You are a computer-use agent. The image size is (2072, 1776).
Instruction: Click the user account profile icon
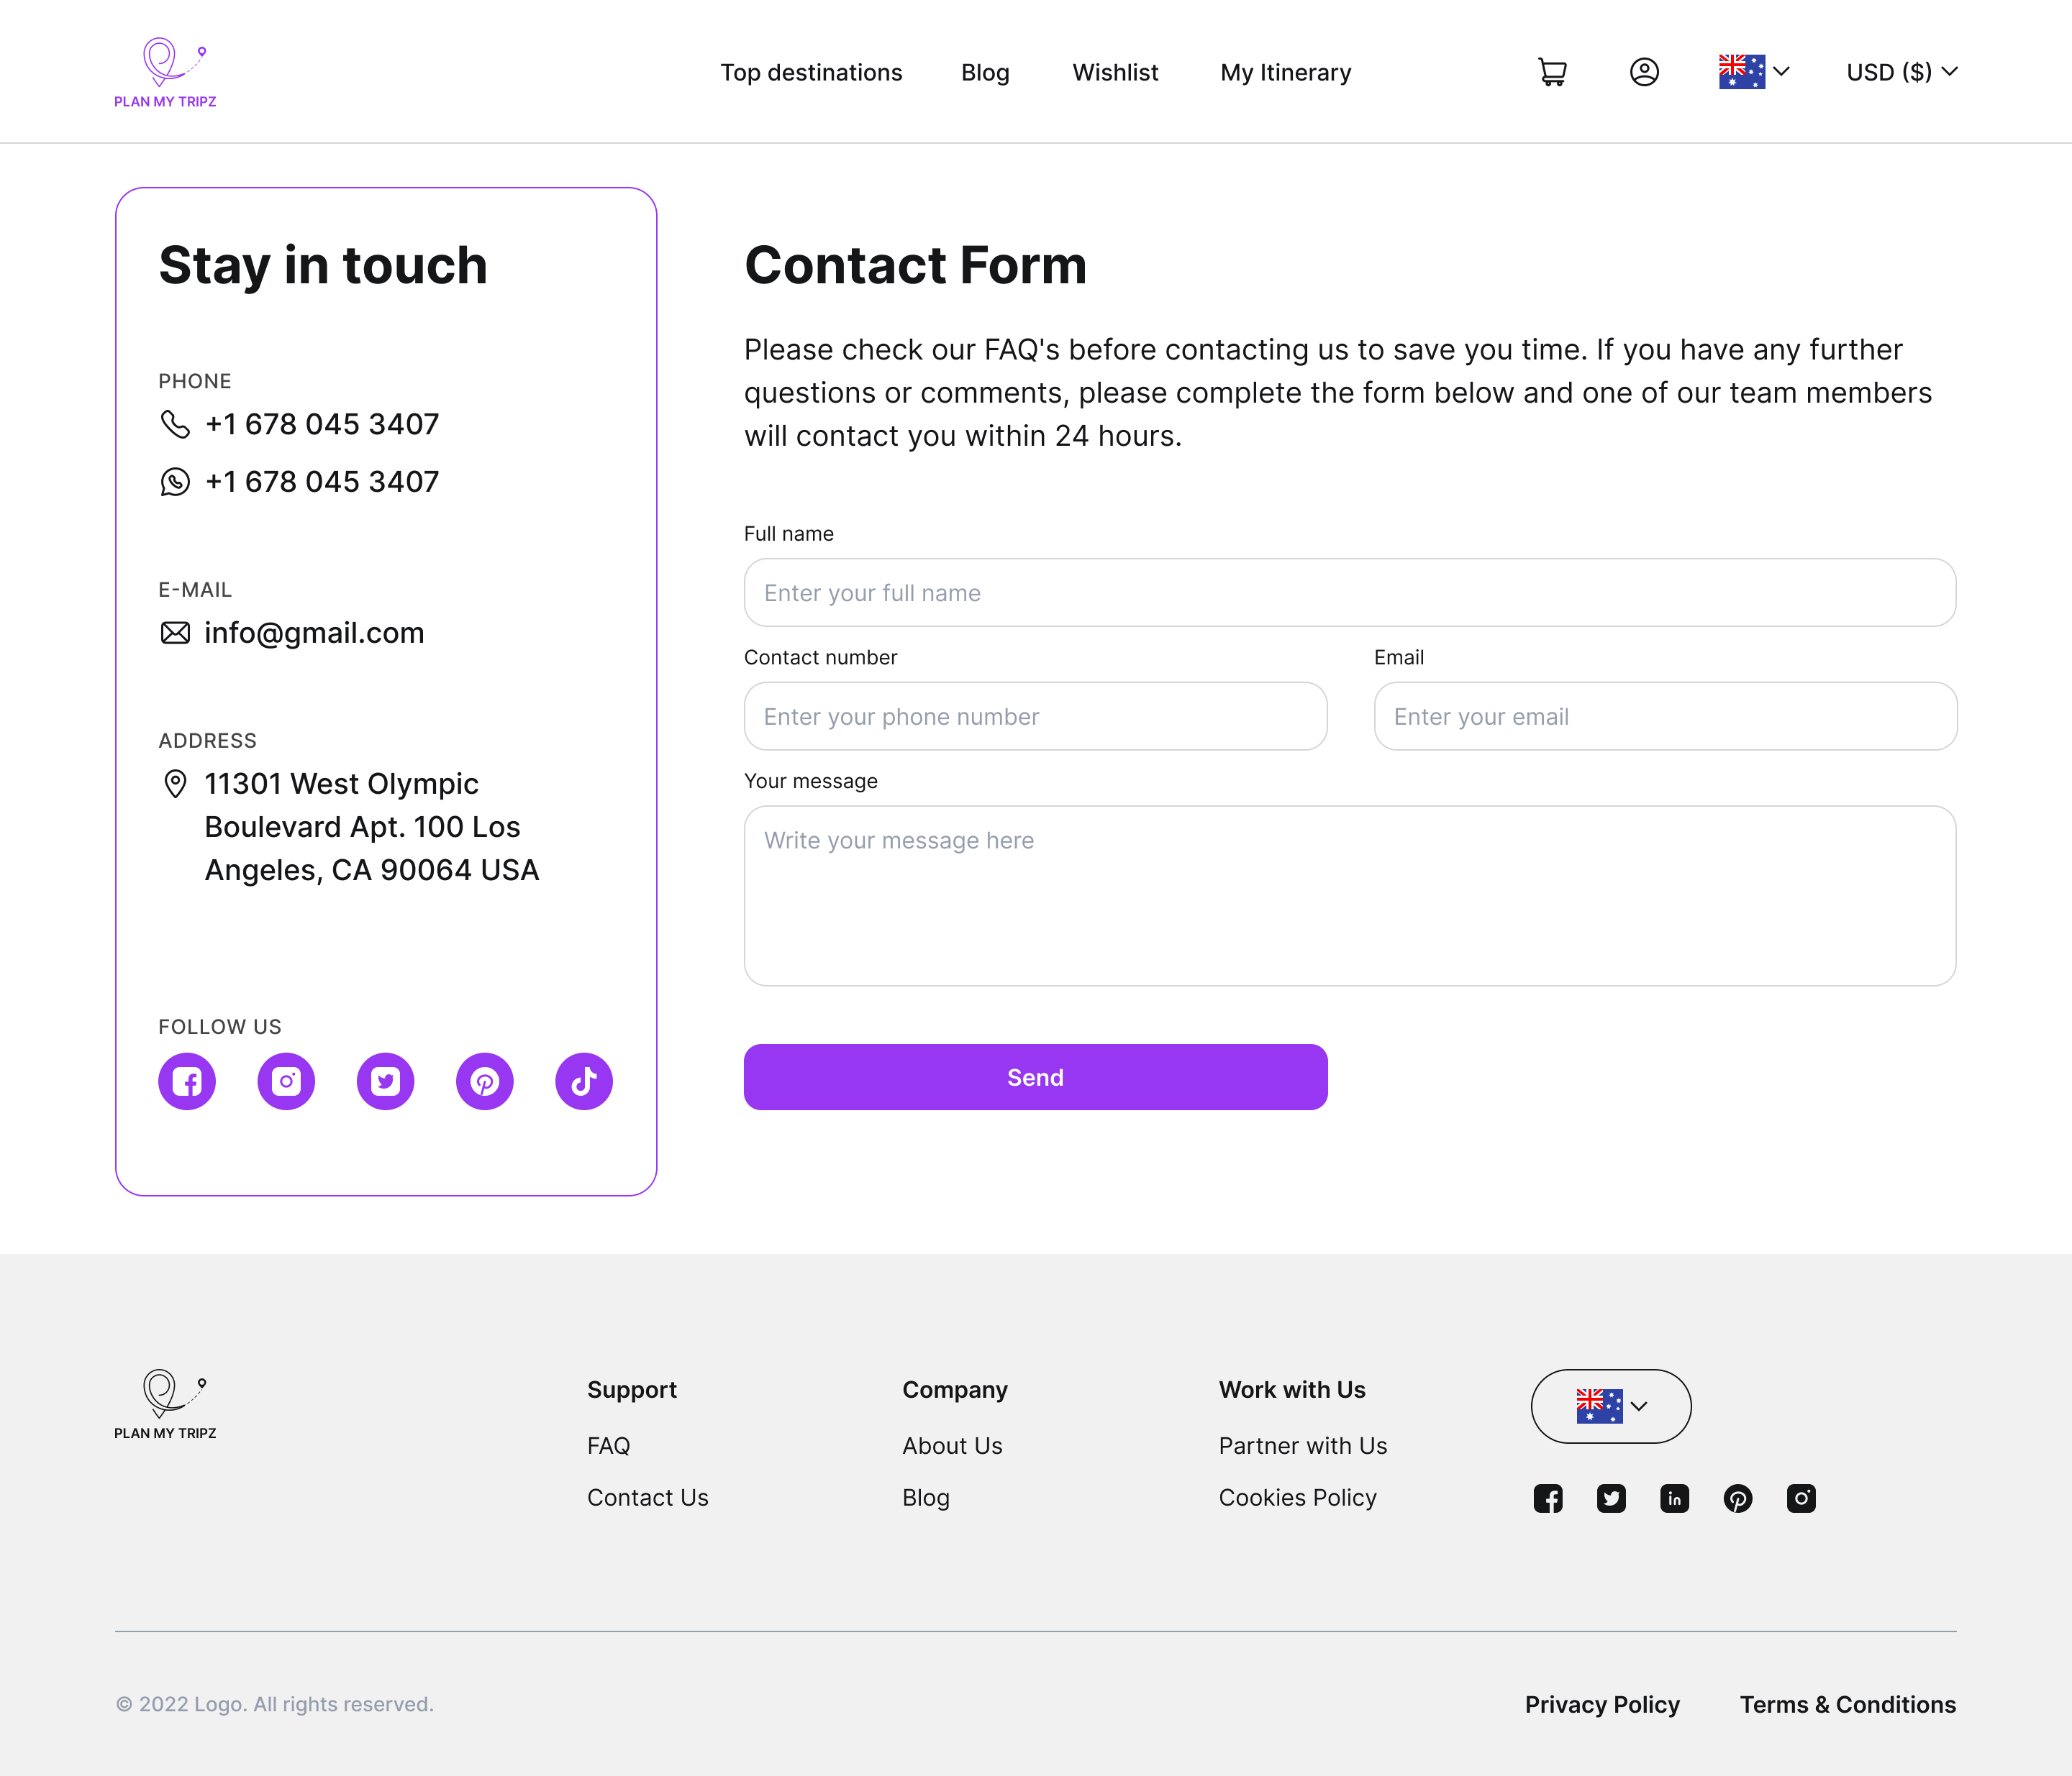(x=1644, y=72)
